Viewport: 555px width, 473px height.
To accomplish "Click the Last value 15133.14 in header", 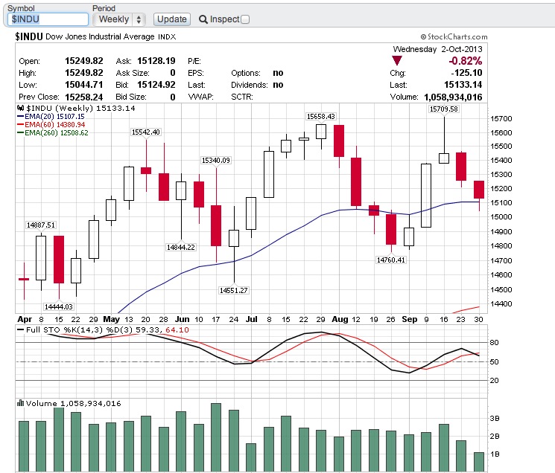I will coord(463,85).
